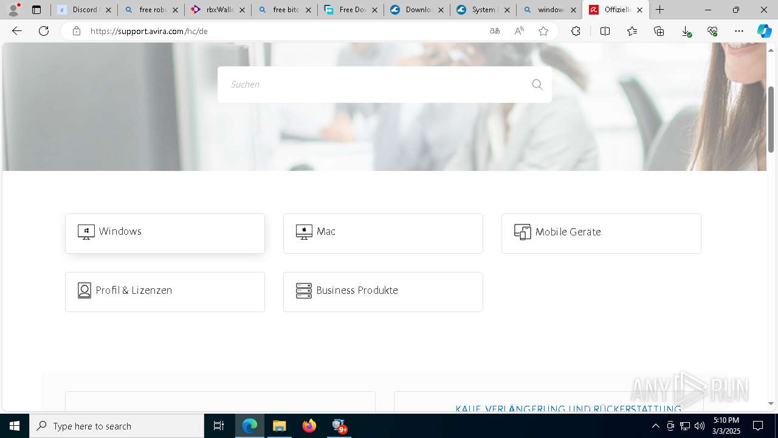This screenshot has height=438, width=778.
Task: Open Settings and more menu
Action: pyautogui.click(x=739, y=31)
